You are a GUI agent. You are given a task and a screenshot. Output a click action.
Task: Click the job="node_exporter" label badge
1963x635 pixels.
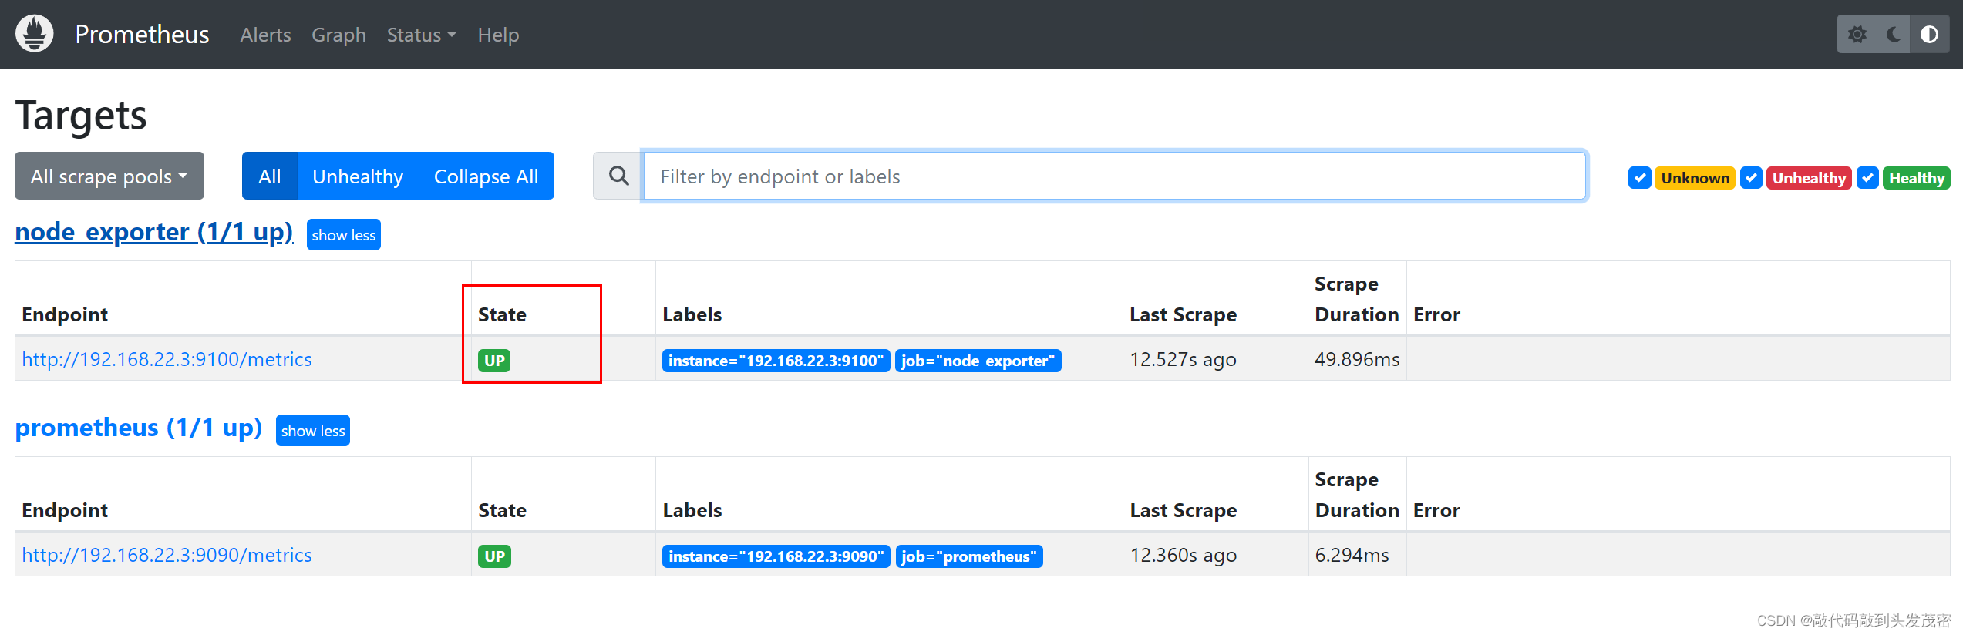click(x=978, y=361)
